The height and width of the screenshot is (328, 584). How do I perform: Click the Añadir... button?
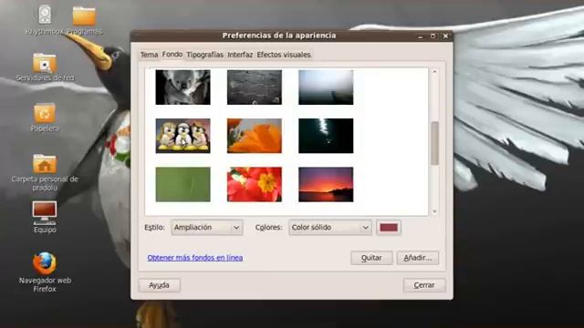pos(418,258)
